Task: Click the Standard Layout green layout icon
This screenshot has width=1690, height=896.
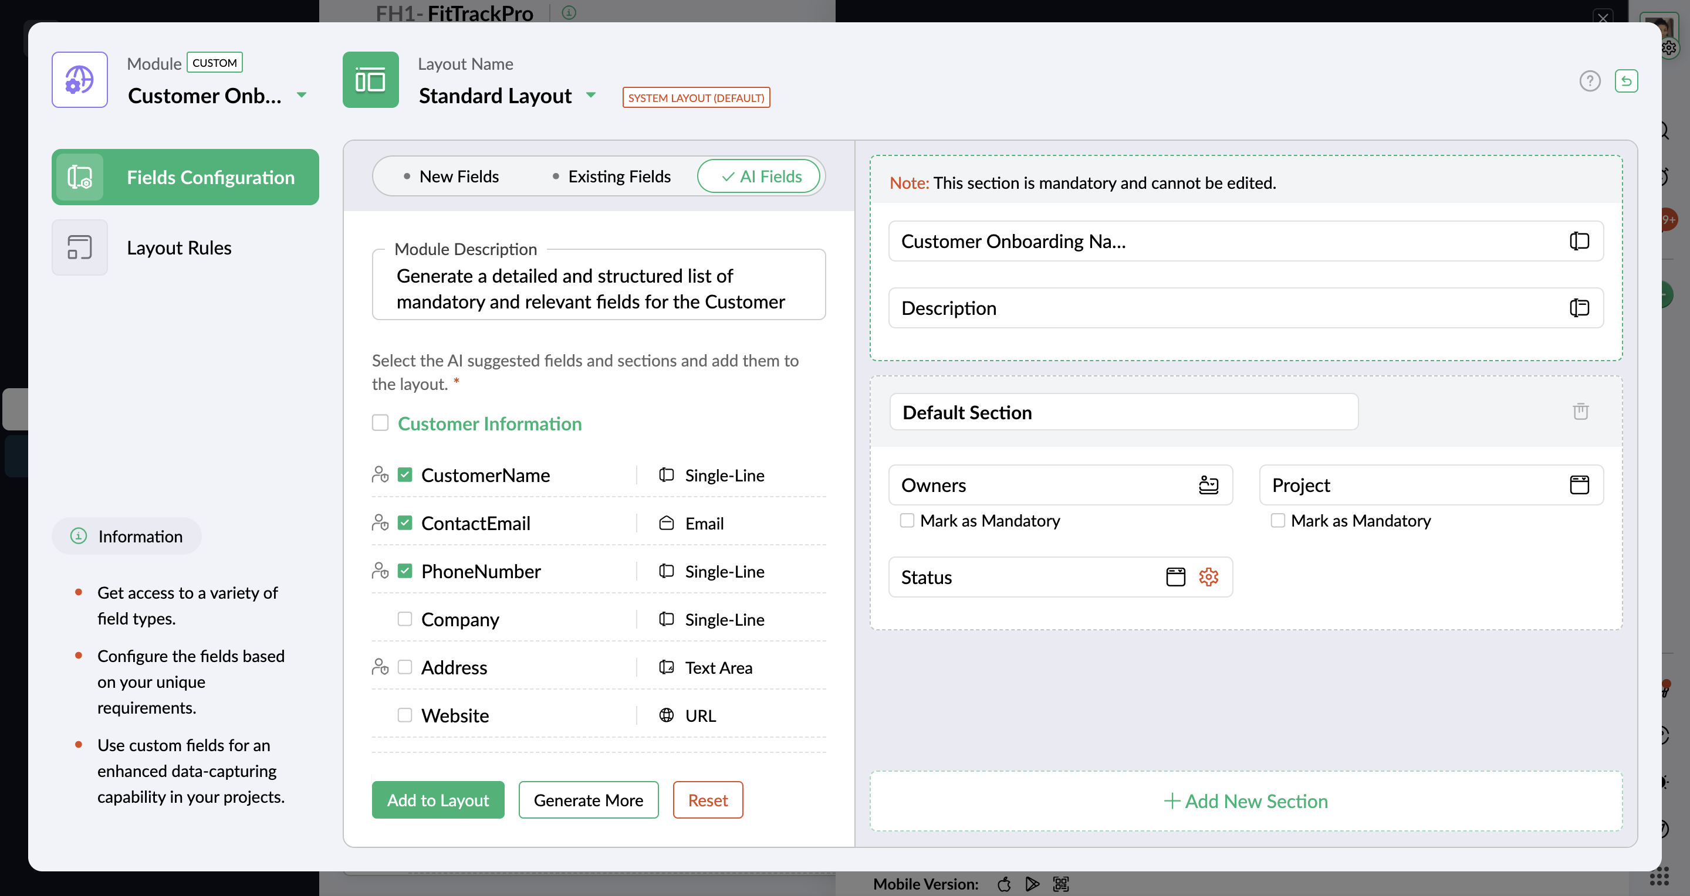Action: pyautogui.click(x=370, y=80)
